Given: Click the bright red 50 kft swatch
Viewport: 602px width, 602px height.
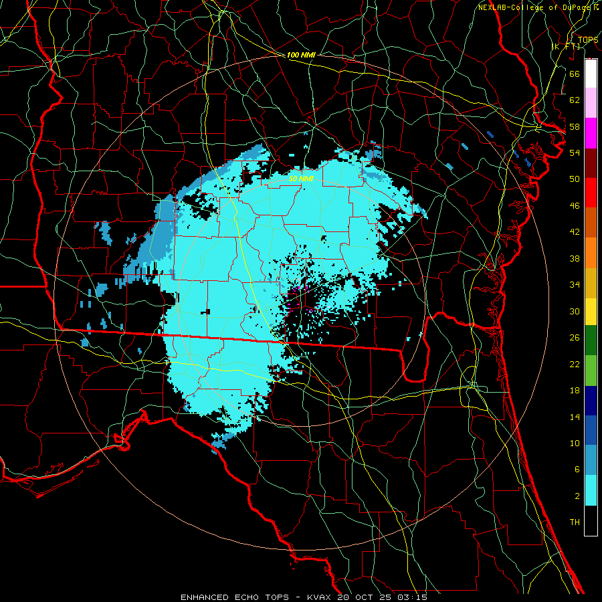Looking at the screenshot, I should tap(591, 193).
